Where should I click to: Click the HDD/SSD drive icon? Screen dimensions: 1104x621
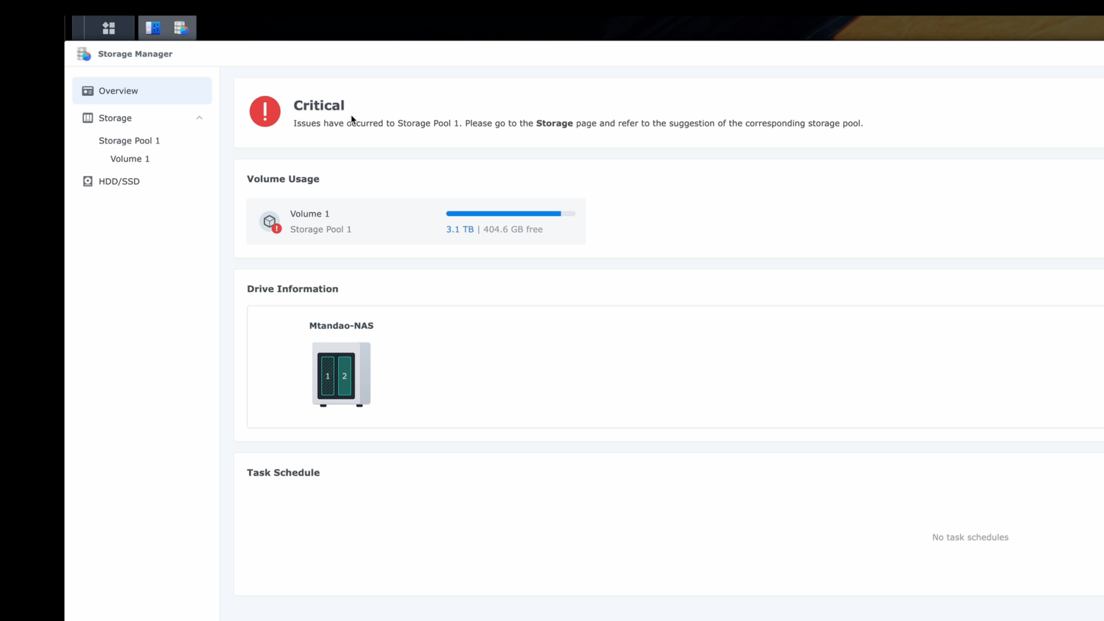(88, 181)
